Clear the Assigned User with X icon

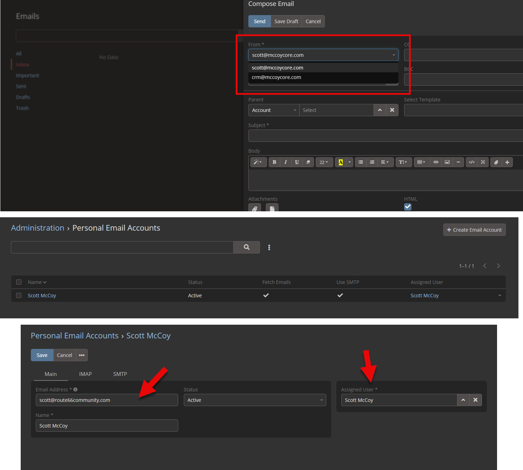click(475, 400)
